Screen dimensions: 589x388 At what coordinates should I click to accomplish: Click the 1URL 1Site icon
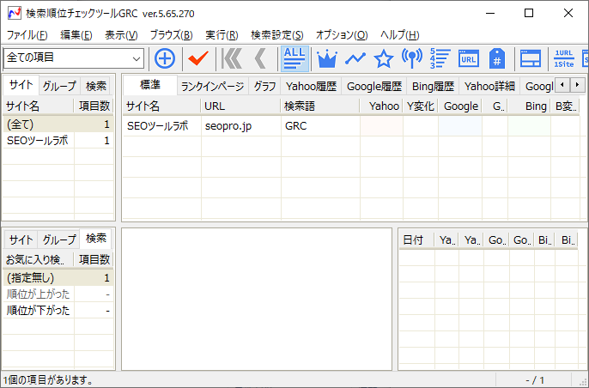tap(564, 59)
